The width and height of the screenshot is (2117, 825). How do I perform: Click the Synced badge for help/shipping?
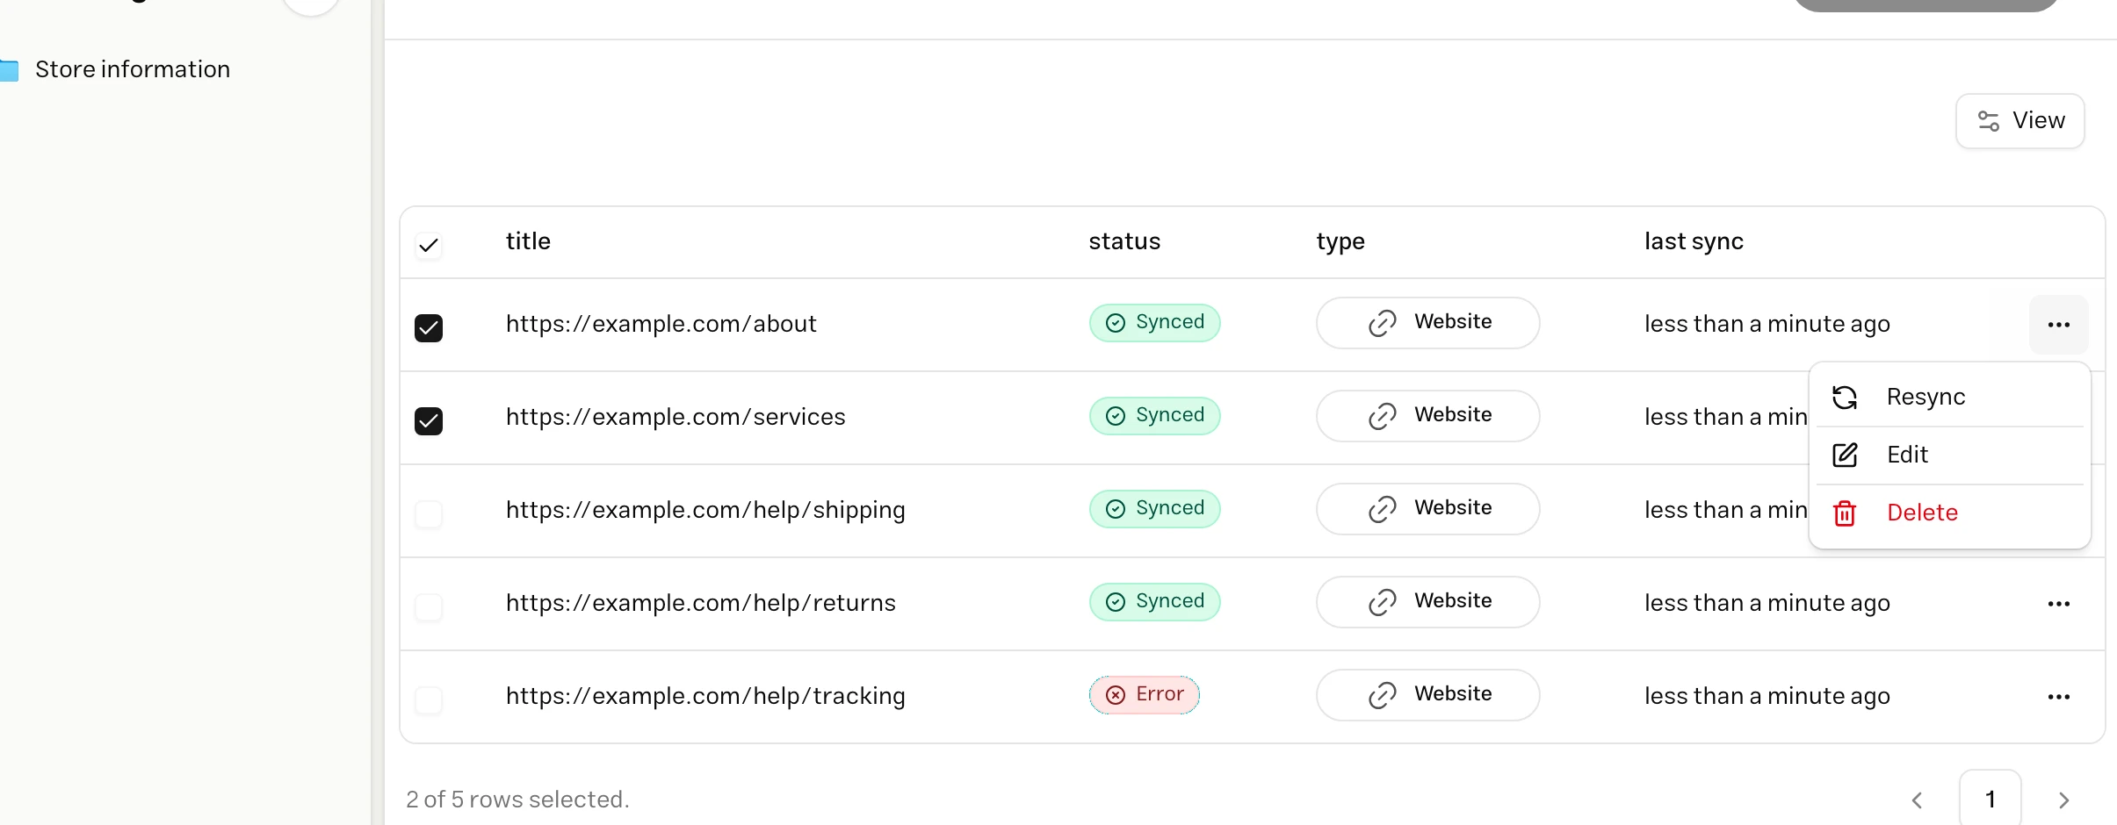point(1154,509)
